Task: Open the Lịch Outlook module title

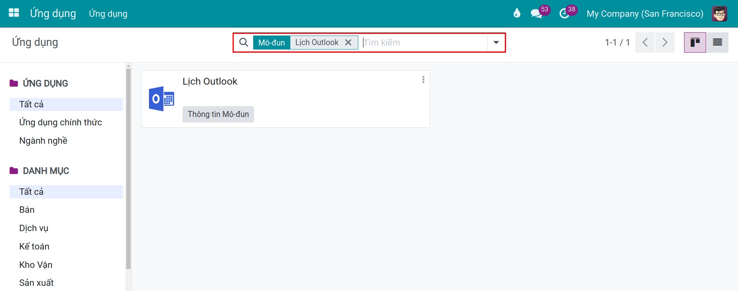Action: [x=210, y=81]
